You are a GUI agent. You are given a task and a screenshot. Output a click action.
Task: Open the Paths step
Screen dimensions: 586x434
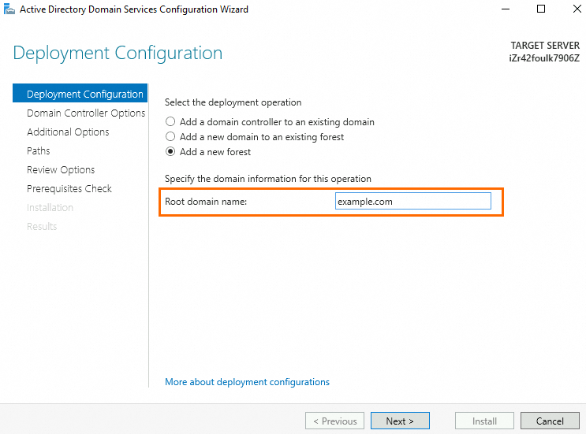tap(38, 150)
